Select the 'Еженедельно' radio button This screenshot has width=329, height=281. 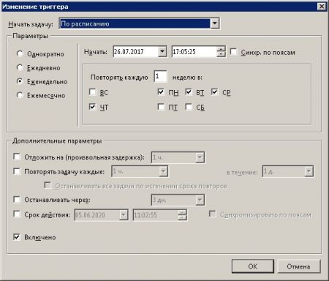(x=20, y=81)
